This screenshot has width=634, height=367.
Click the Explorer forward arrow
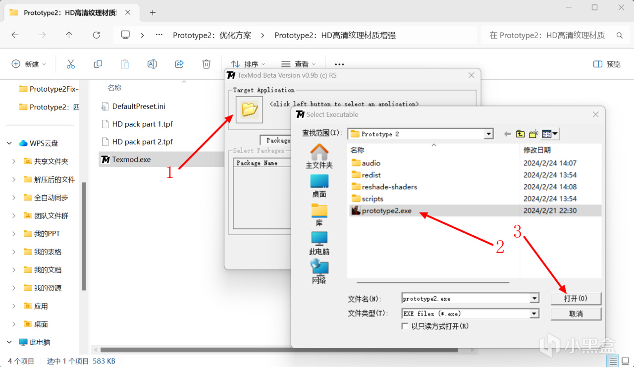42,35
